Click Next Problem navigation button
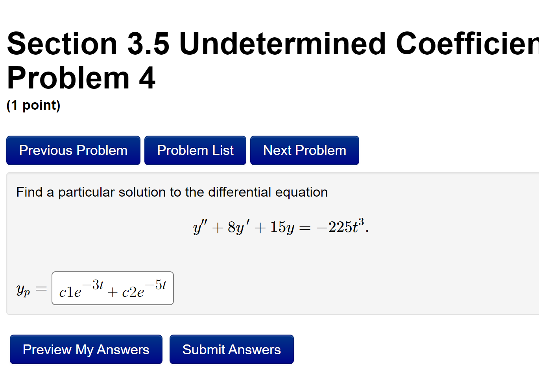Image resolution: width=539 pixels, height=381 pixels. [x=305, y=150]
